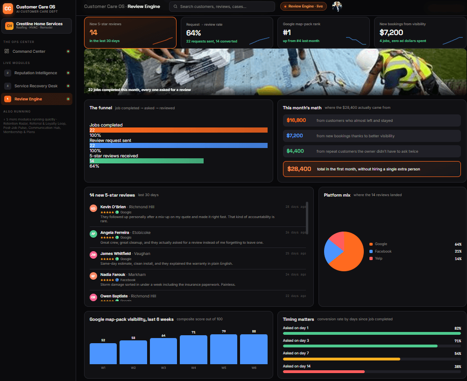Click the Reputation Intelligence number badge
The image size is (467, 381).
click(8, 73)
